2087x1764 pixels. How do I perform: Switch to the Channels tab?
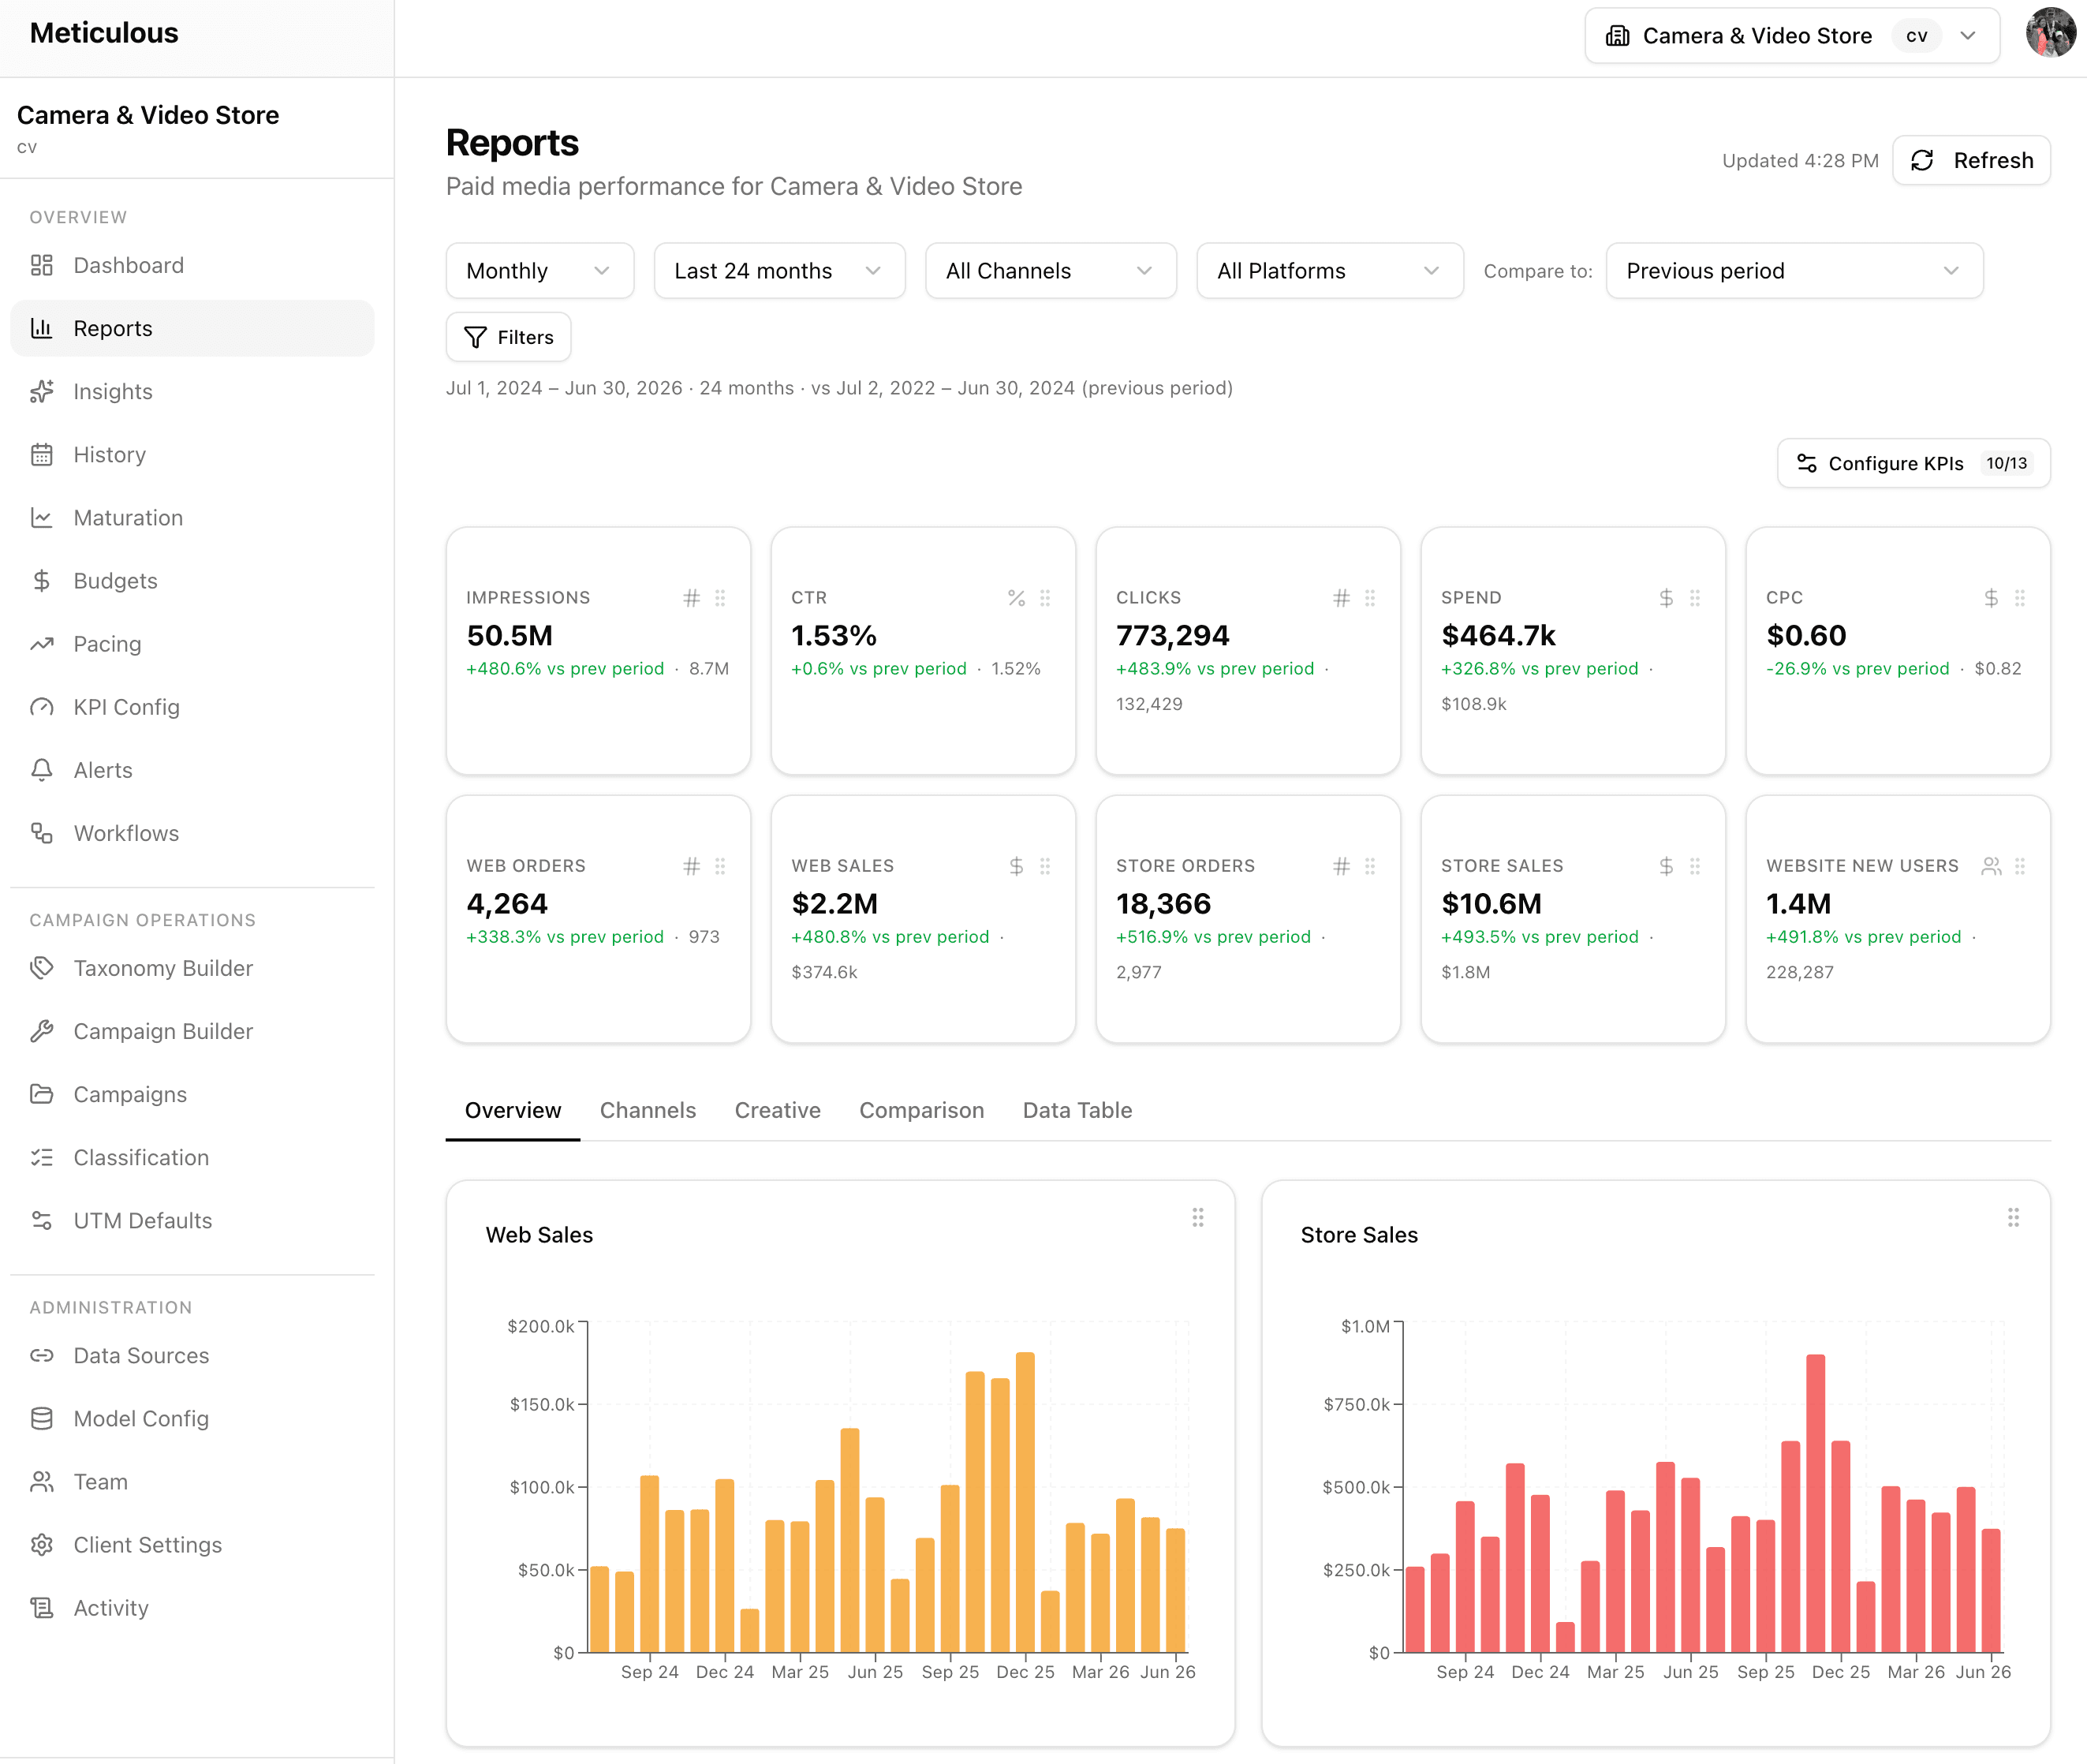click(648, 1110)
